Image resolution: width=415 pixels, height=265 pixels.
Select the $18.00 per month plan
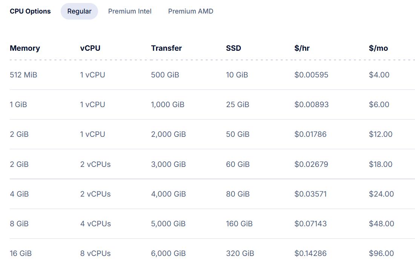coord(380,164)
